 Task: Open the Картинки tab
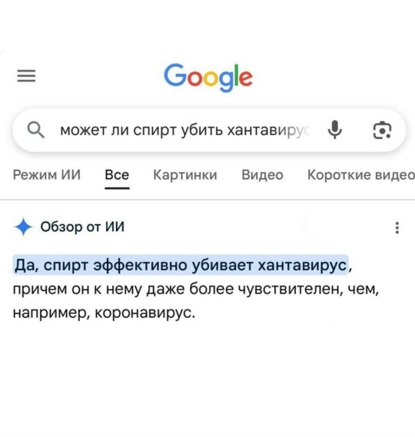185,175
